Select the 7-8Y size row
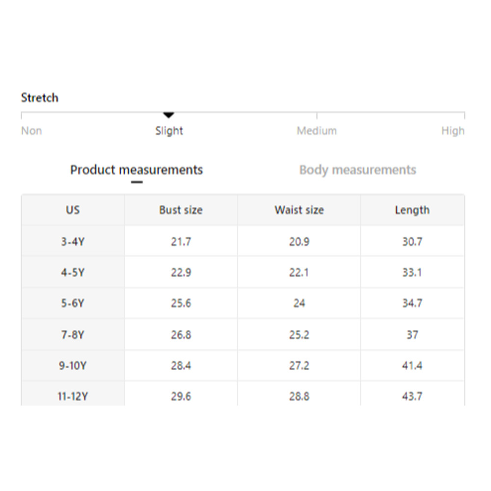Screen dimensions: 491x491 pyautogui.click(x=73, y=335)
